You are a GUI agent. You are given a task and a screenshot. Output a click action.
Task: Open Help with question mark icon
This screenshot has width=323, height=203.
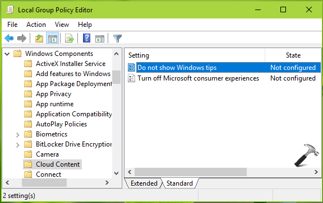click(x=86, y=38)
